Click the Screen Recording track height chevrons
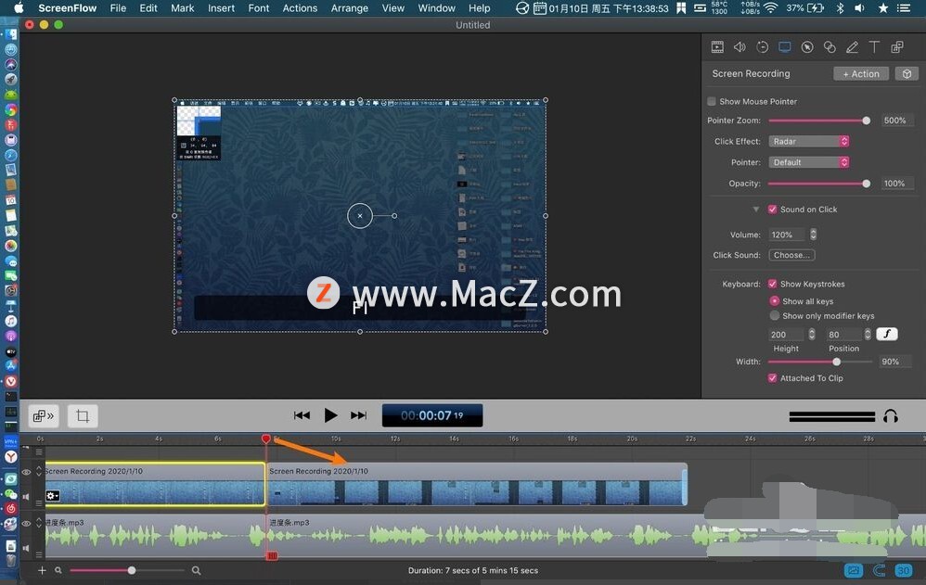926x585 pixels. point(39,470)
